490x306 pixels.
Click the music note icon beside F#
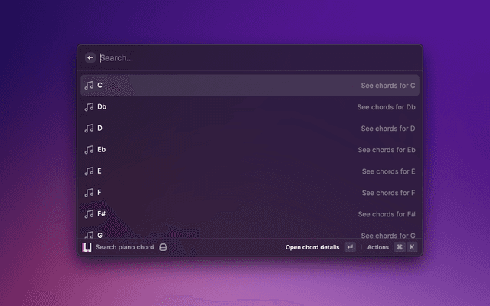click(x=89, y=214)
